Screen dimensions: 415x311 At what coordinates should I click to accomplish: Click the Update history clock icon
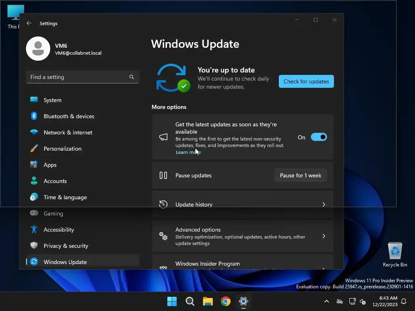pos(163,204)
